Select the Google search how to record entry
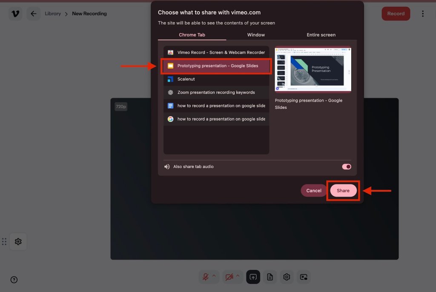The image size is (436, 292). (216, 119)
